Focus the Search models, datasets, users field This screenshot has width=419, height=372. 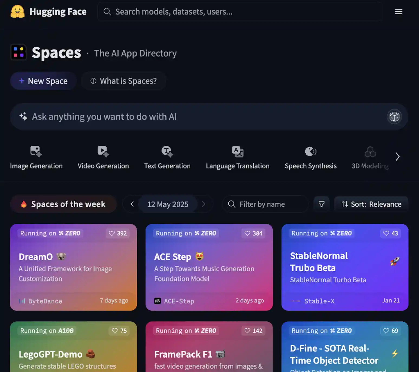[240, 12]
